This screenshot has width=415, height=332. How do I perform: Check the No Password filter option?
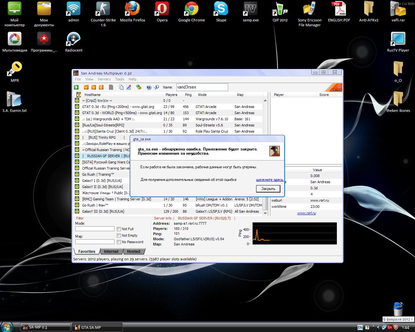click(119, 242)
